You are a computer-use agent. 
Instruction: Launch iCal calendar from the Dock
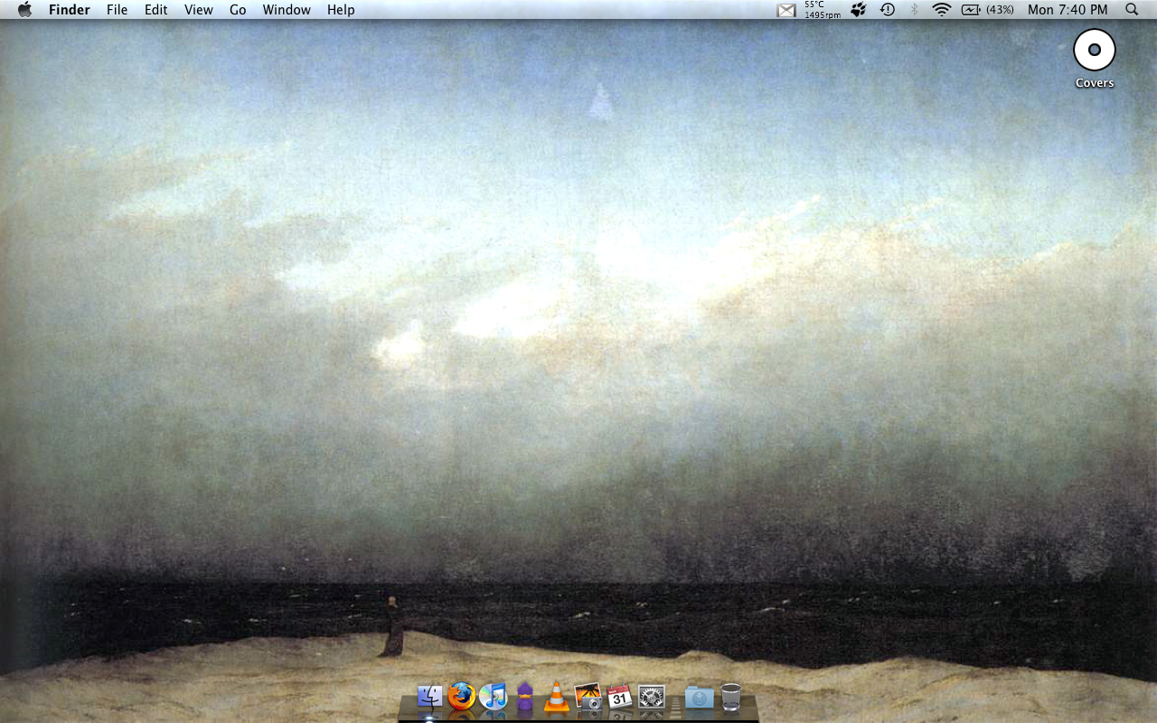(619, 697)
